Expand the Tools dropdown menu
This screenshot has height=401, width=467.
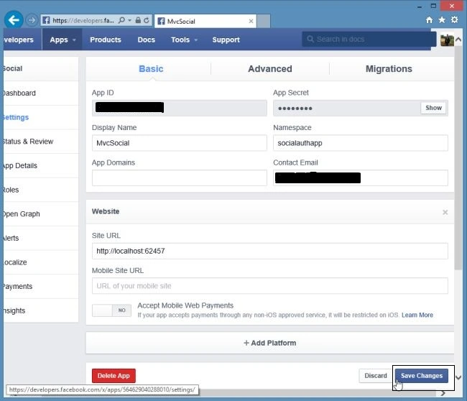click(184, 40)
